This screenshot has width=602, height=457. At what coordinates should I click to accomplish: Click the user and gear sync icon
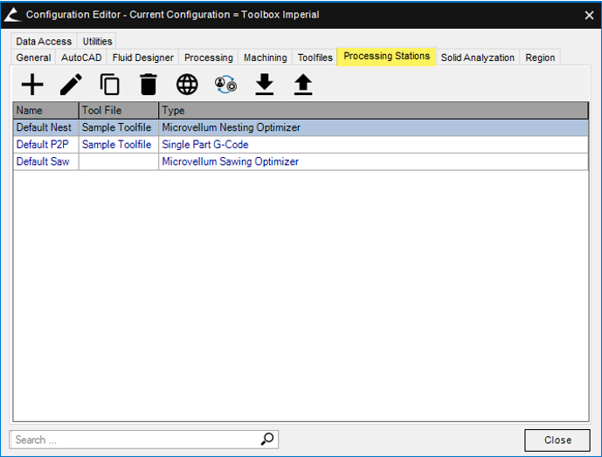click(225, 85)
